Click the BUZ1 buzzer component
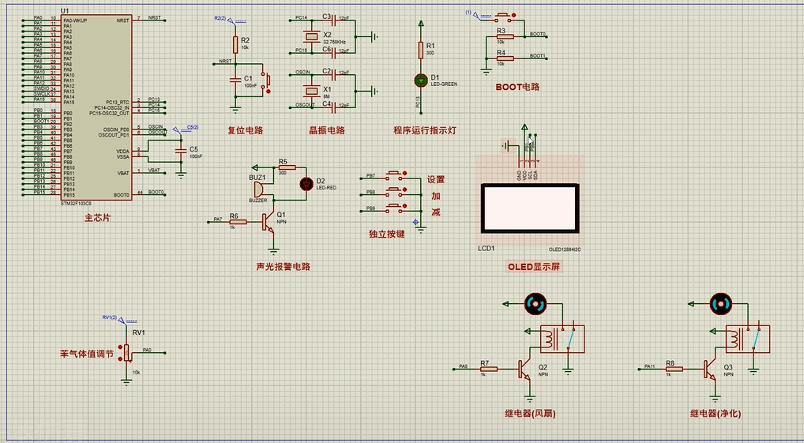 click(257, 187)
